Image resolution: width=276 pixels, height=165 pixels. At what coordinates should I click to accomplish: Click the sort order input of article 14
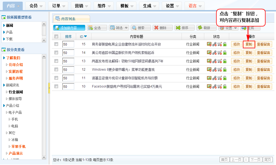click(68, 53)
